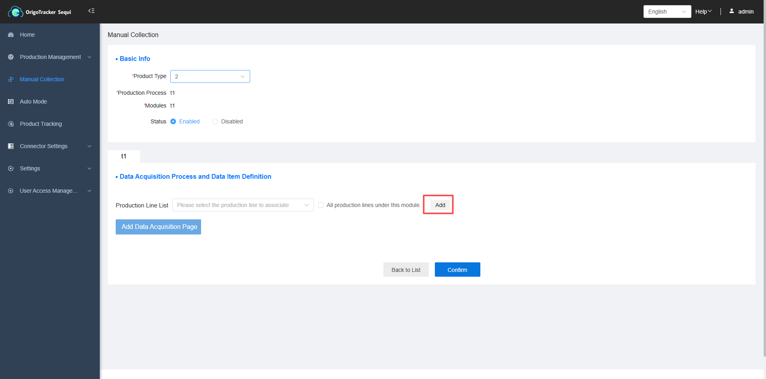Viewport: 766px width, 379px height.
Task: Click the Product Tracking sidebar icon
Action: tap(11, 124)
